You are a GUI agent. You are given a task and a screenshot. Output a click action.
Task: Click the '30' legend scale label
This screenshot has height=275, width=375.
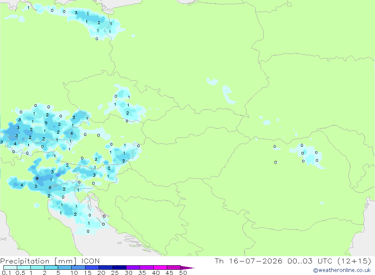click(x=129, y=273)
